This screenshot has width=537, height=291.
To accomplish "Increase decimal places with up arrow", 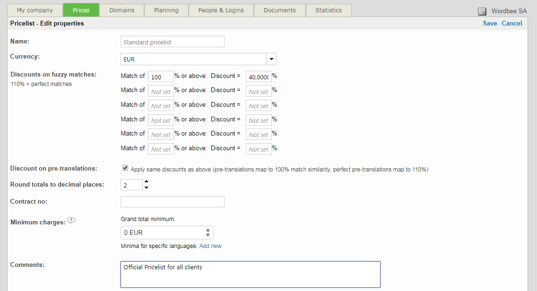I will tap(147, 181).
